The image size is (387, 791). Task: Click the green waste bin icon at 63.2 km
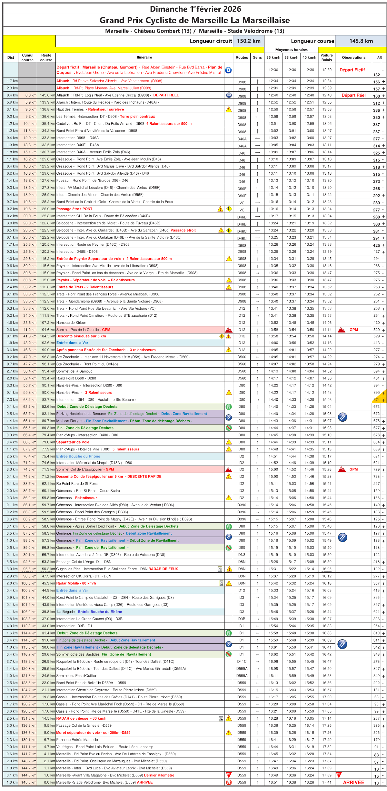click(x=229, y=407)
